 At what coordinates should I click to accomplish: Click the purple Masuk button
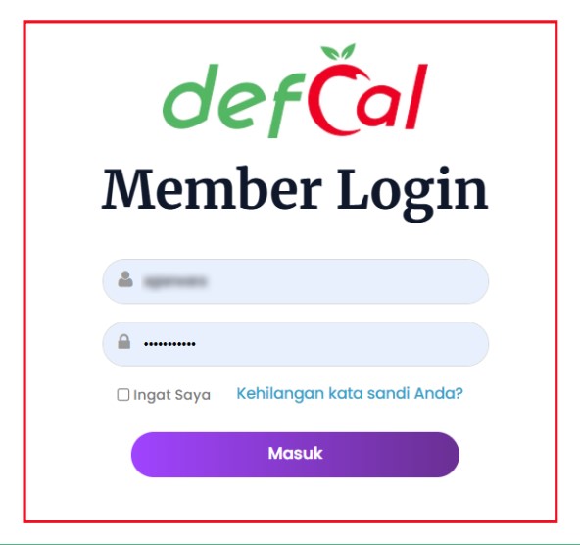click(x=295, y=455)
